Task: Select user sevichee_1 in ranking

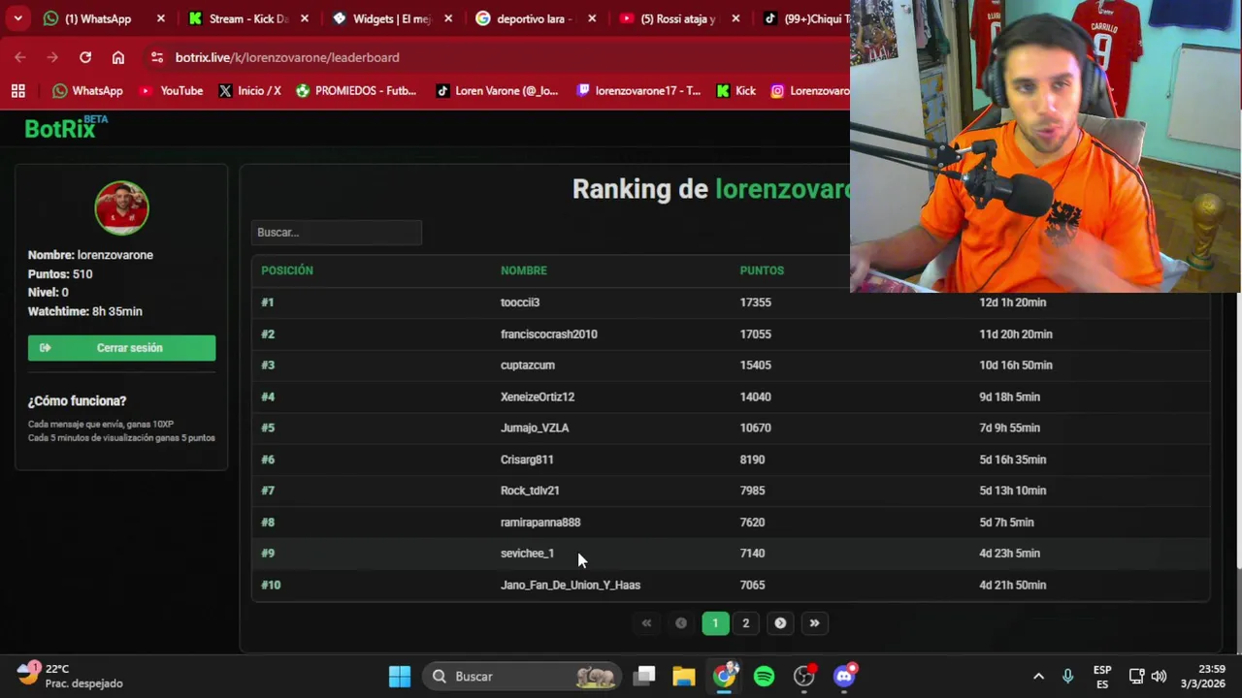Action: (x=527, y=554)
